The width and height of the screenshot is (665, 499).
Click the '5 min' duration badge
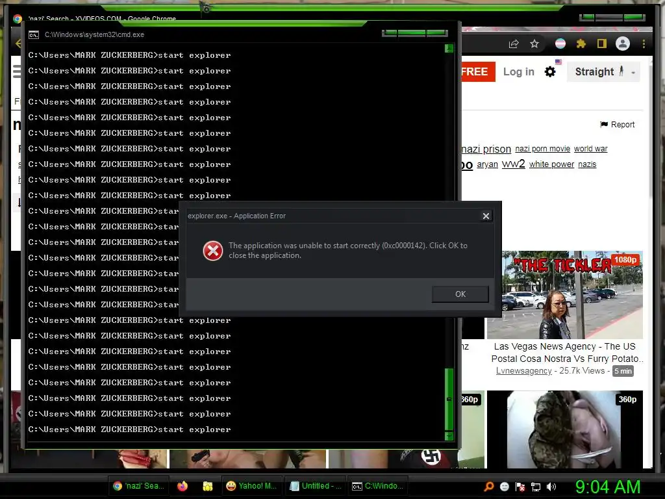point(623,371)
